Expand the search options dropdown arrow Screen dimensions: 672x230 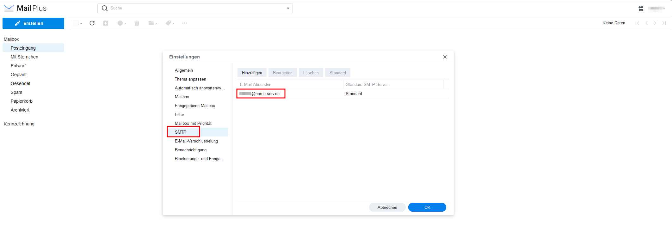288,8
